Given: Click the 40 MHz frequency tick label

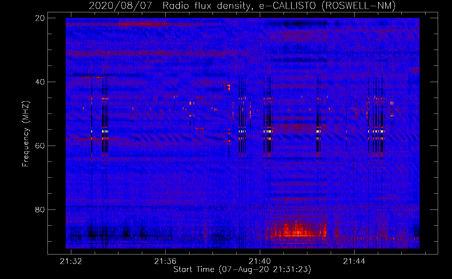Looking at the screenshot, I should [40, 82].
